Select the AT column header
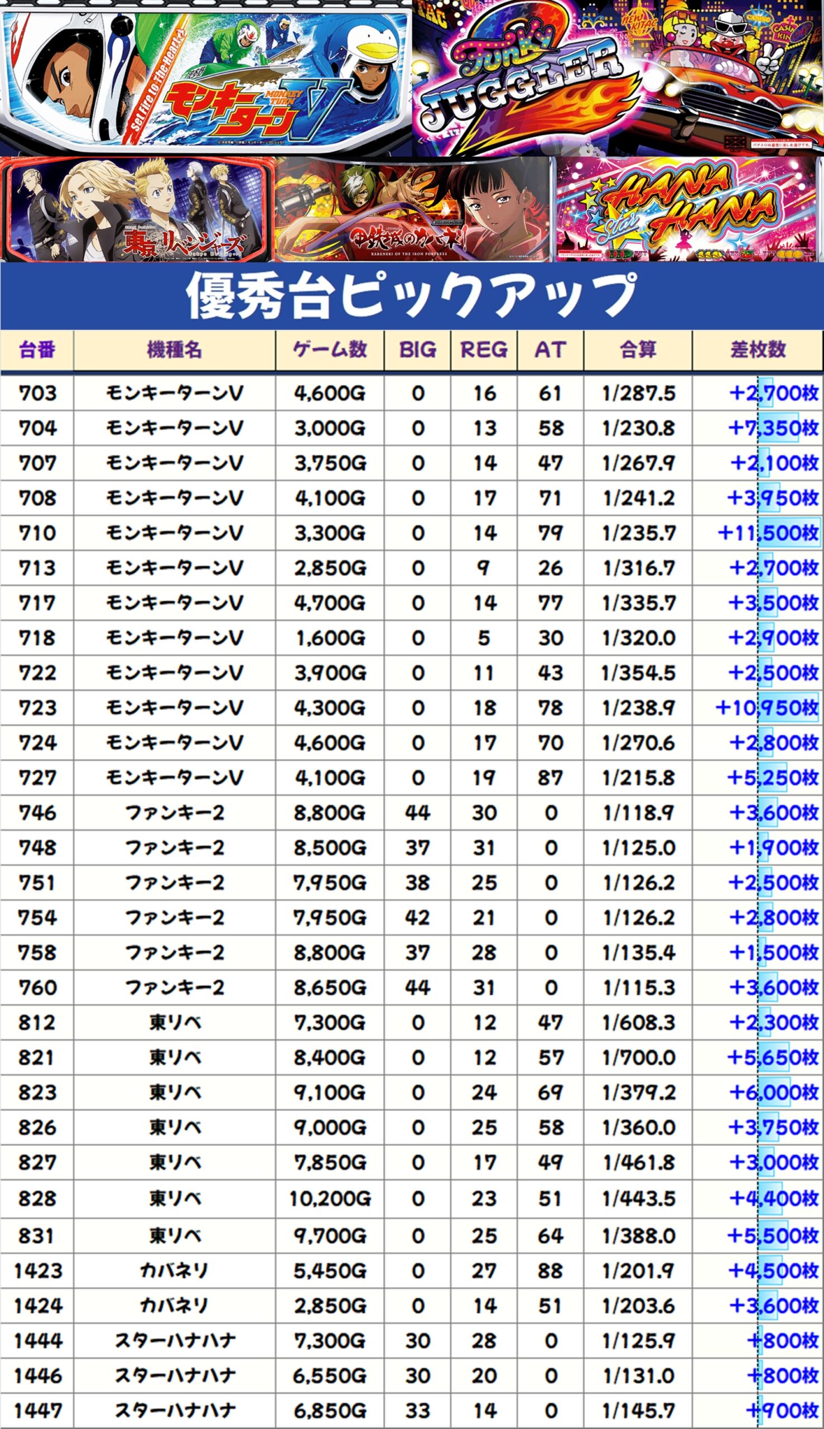This screenshot has height=1429, width=824. point(550,350)
